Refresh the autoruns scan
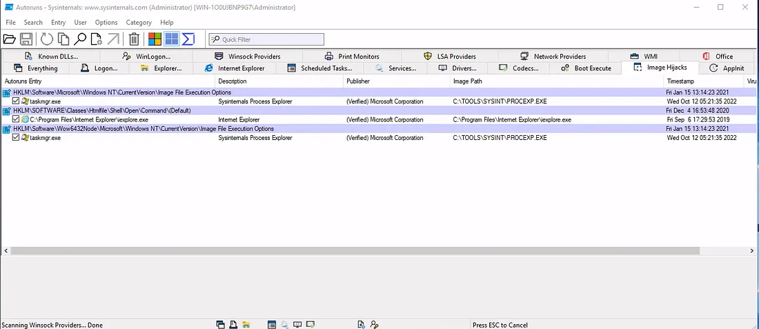Image resolution: width=759 pixels, height=329 pixels. click(46, 39)
